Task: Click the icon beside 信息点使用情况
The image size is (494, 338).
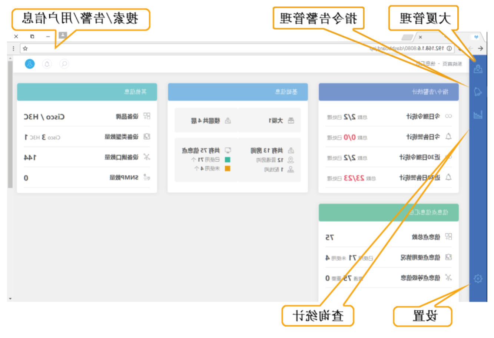Action: click(448, 257)
